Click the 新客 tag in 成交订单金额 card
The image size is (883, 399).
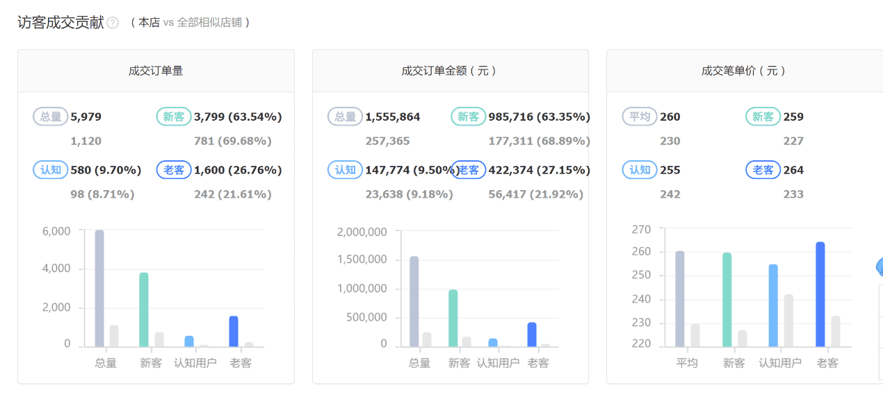(x=469, y=117)
